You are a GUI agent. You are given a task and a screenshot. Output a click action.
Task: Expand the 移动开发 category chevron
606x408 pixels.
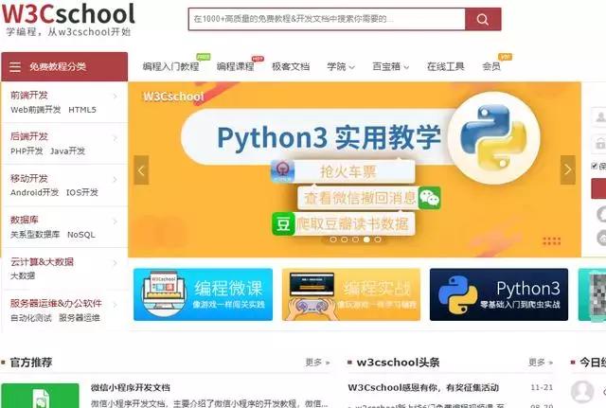pos(115,179)
